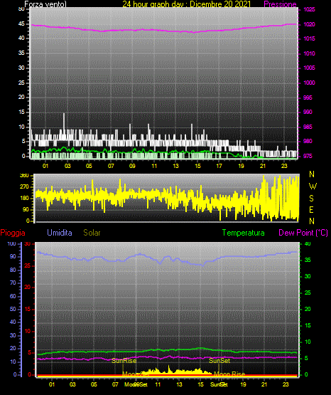
Task: Click the solar radiation peak near noon
Action: 169,368
